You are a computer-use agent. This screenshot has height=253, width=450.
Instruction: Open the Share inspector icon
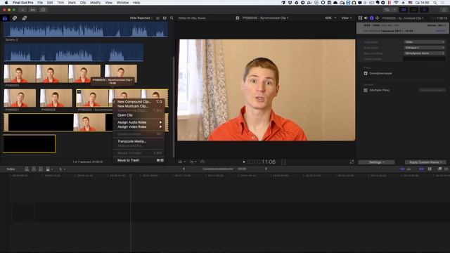coord(378,18)
